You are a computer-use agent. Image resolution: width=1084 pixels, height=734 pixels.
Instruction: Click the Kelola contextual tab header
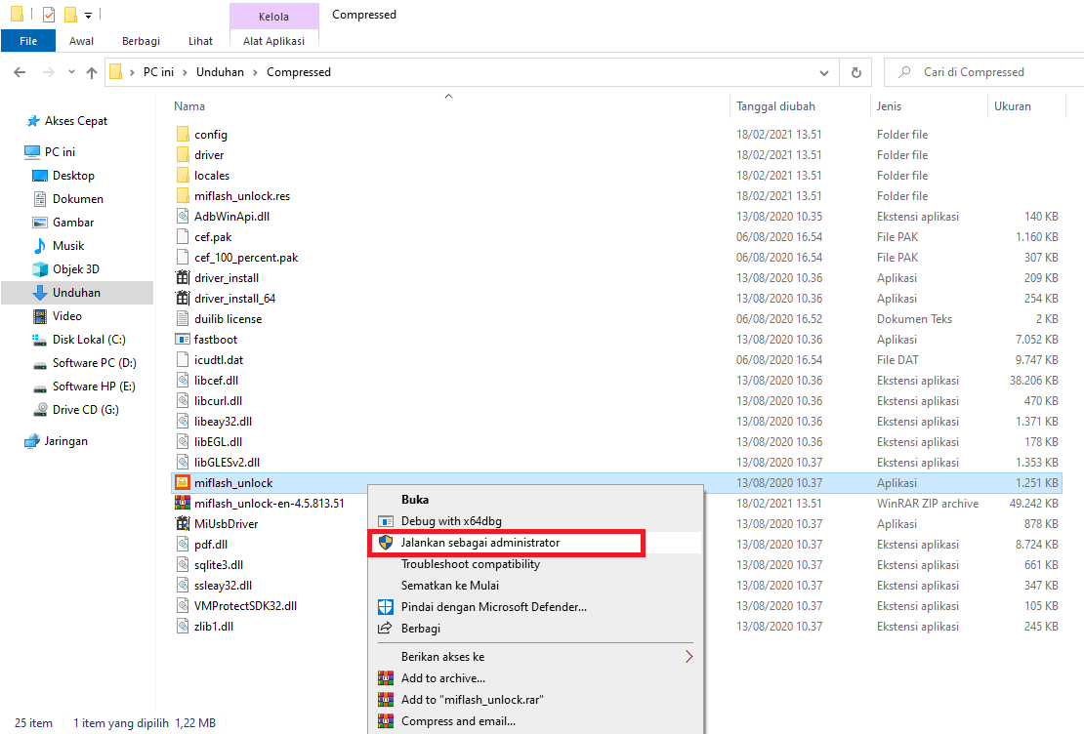pyautogui.click(x=273, y=17)
